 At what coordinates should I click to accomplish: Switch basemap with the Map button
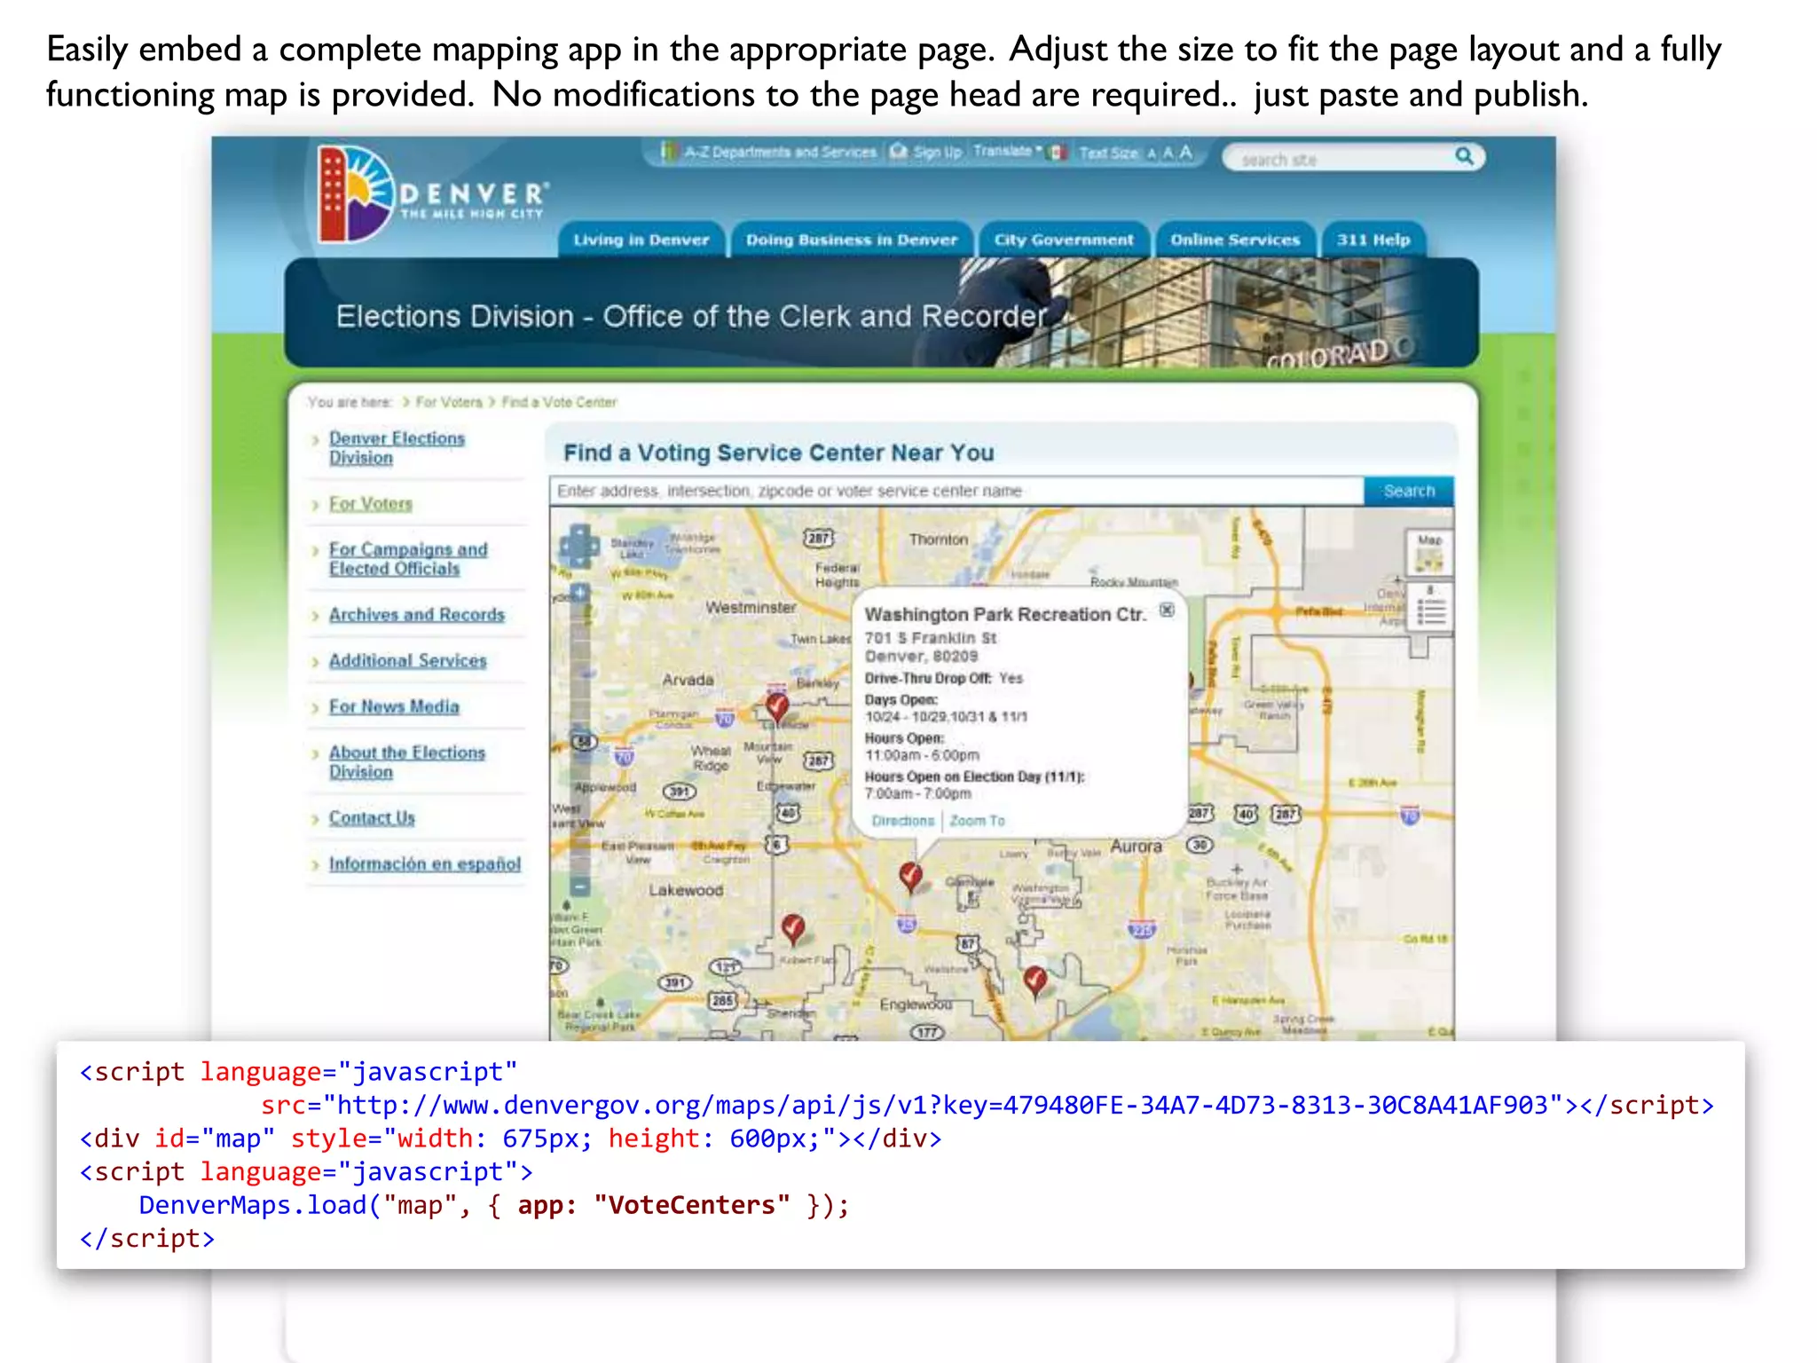coord(1429,552)
